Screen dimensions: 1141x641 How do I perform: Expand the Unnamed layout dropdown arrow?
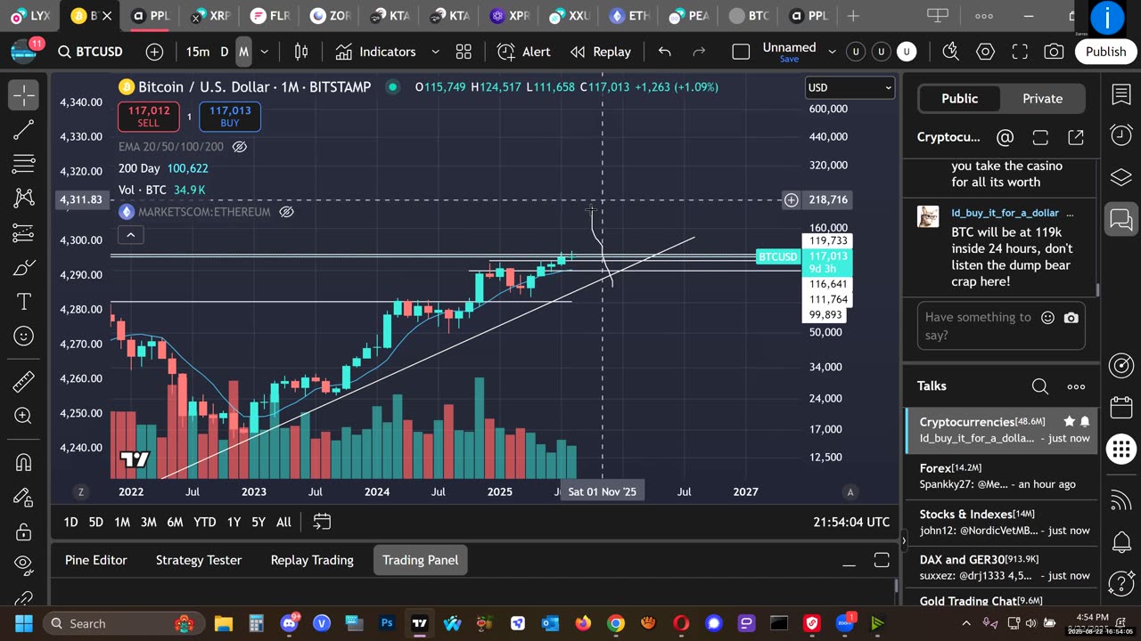pyautogui.click(x=833, y=52)
